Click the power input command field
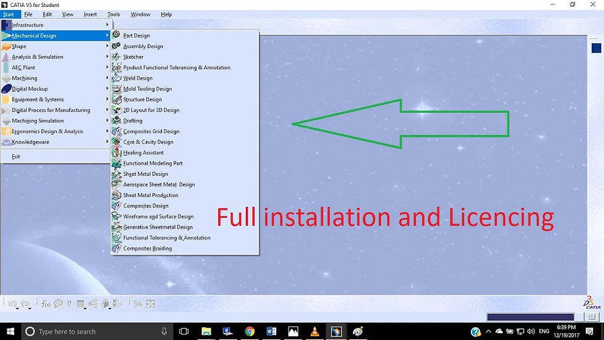Screen dimensions: 604x340 [x=531, y=317]
